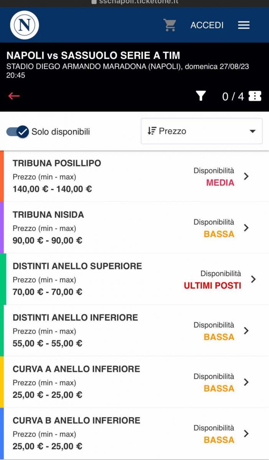Open the shopping cart
Viewport: 269px width, 460px height.
click(x=170, y=25)
